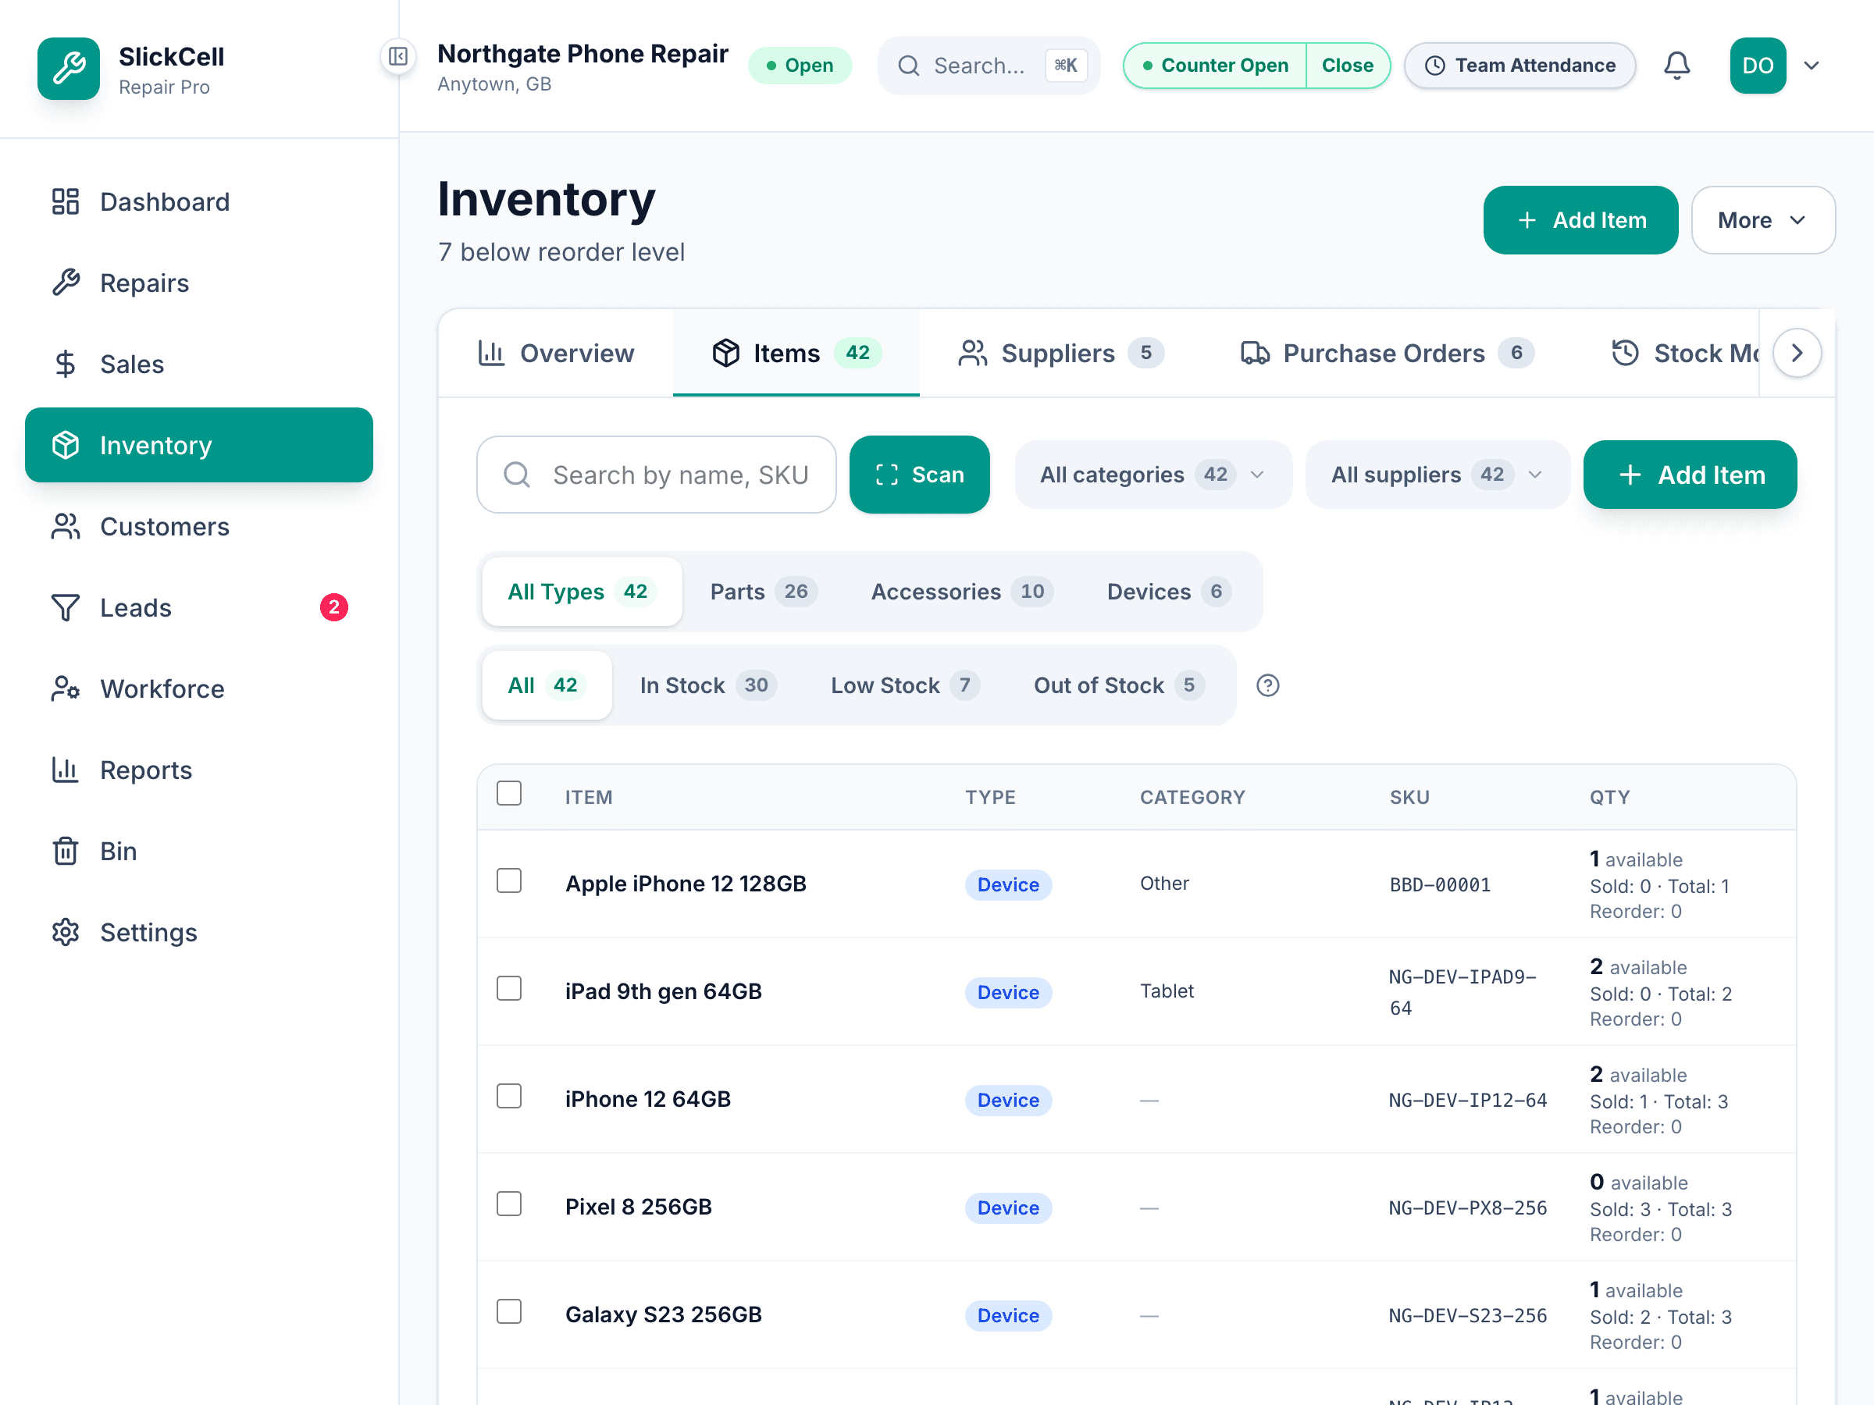Viewport: 1874px width, 1405px height.
Task: Click the Settings gear icon
Action: (66, 933)
